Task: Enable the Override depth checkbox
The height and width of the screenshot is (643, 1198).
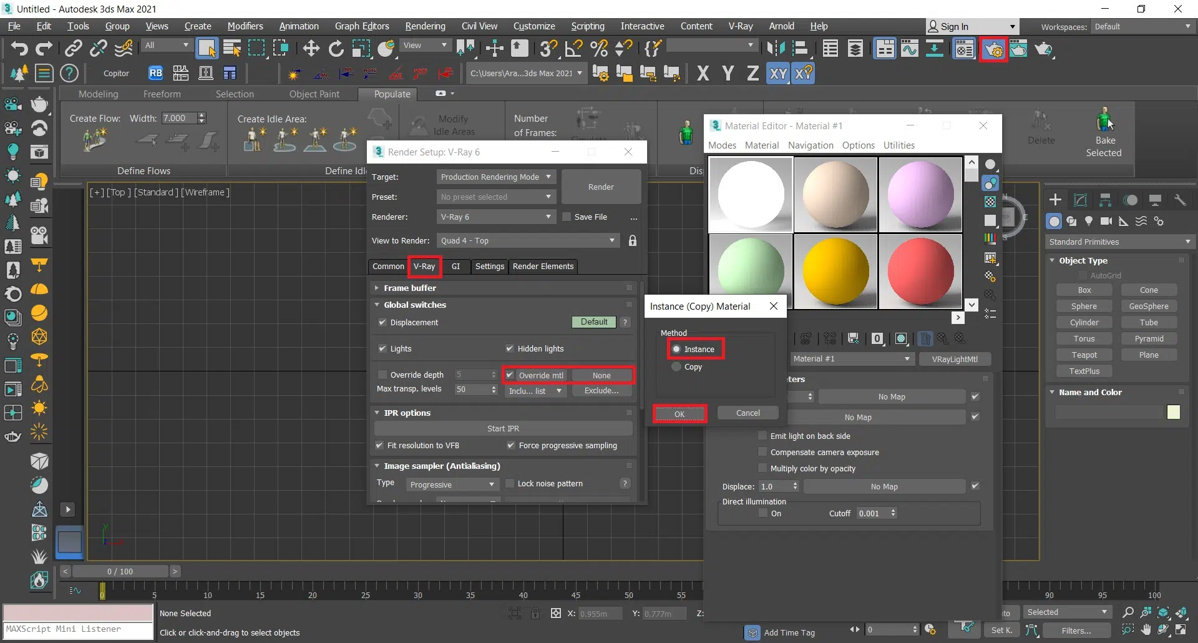Action: pyautogui.click(x=383, y=375)
